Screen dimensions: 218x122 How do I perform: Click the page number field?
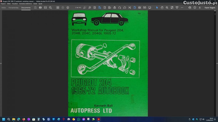78,8
